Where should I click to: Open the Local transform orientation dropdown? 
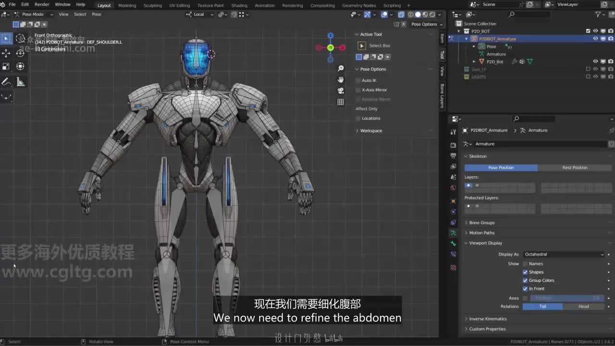[200, 14]
